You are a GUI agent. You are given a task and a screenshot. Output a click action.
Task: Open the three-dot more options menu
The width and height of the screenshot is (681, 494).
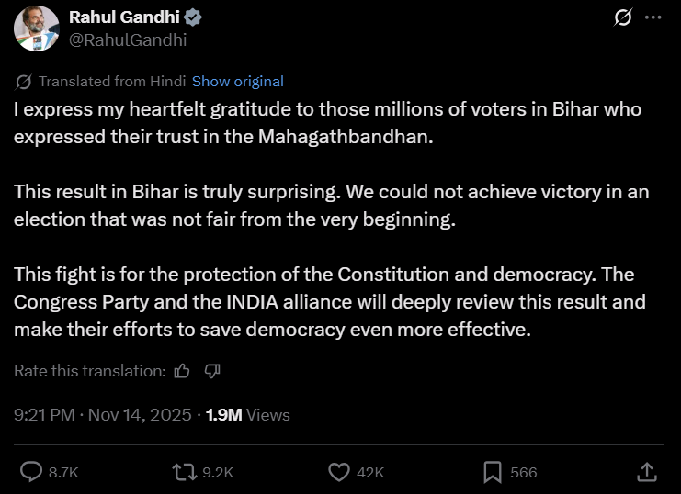pos(653,17)
